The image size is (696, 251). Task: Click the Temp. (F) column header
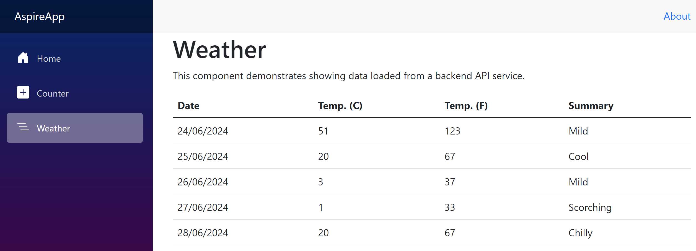tap(466, 105)
